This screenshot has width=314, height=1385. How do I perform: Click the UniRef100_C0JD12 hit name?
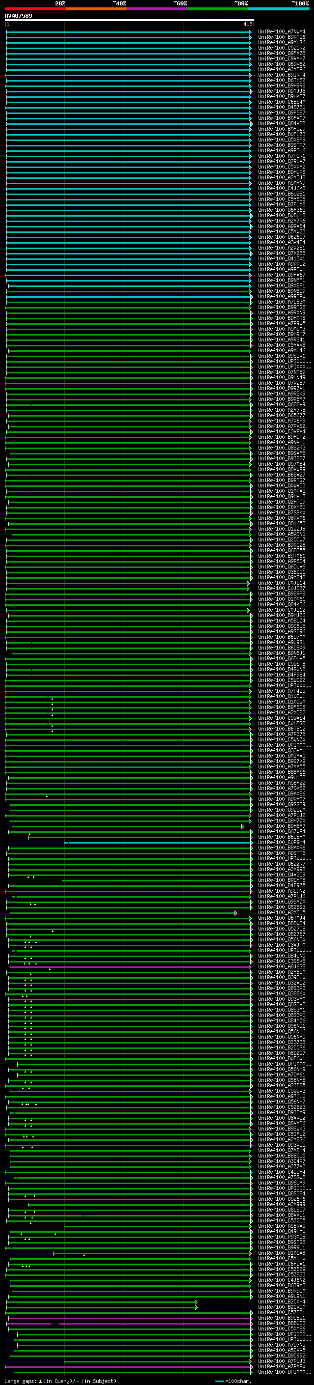282,610
